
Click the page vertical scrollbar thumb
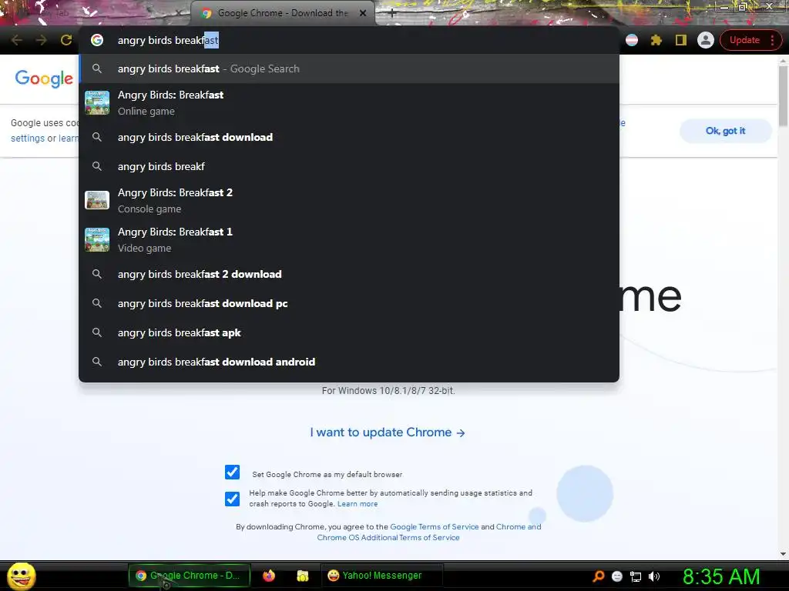(x=783, y=96)
